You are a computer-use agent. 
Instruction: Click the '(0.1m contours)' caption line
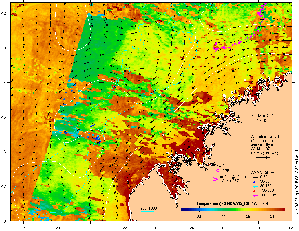tap(264, 141)
